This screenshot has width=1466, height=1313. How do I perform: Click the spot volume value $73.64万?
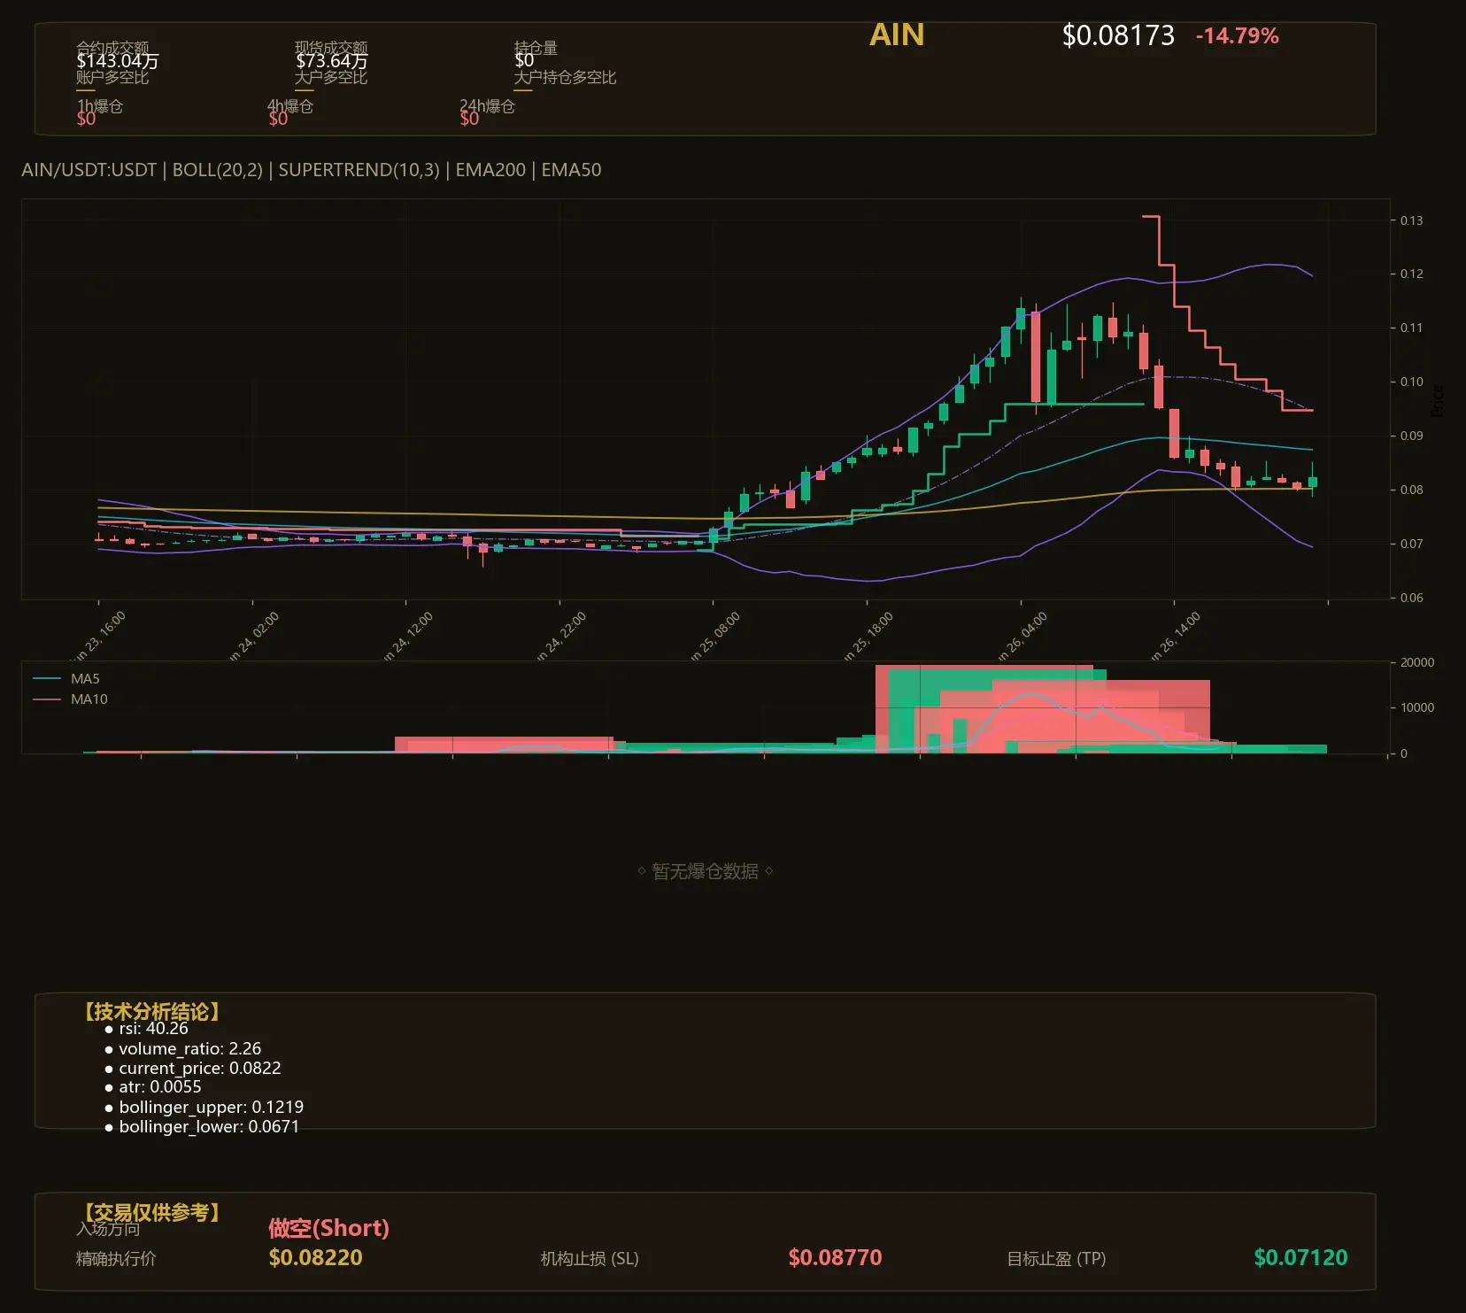(x=331, y=61)
